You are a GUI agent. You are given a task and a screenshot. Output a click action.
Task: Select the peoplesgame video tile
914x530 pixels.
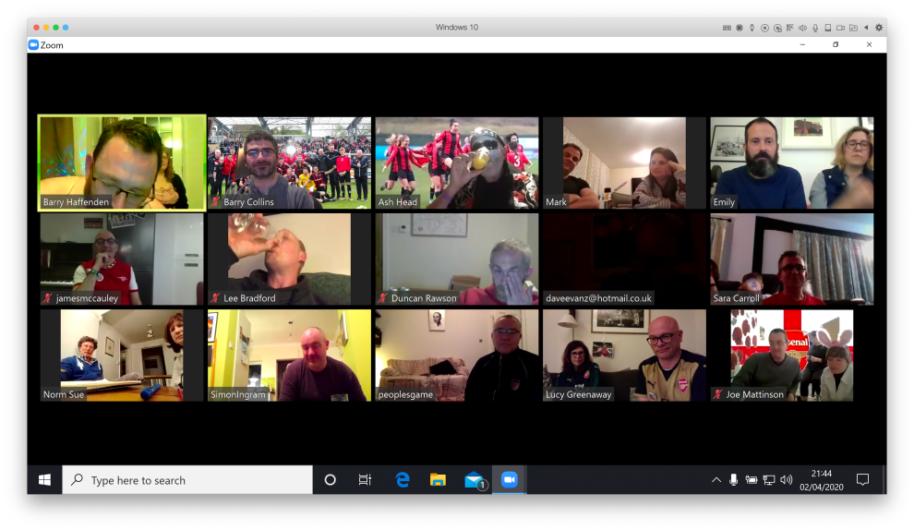click(x=457, y=355)
